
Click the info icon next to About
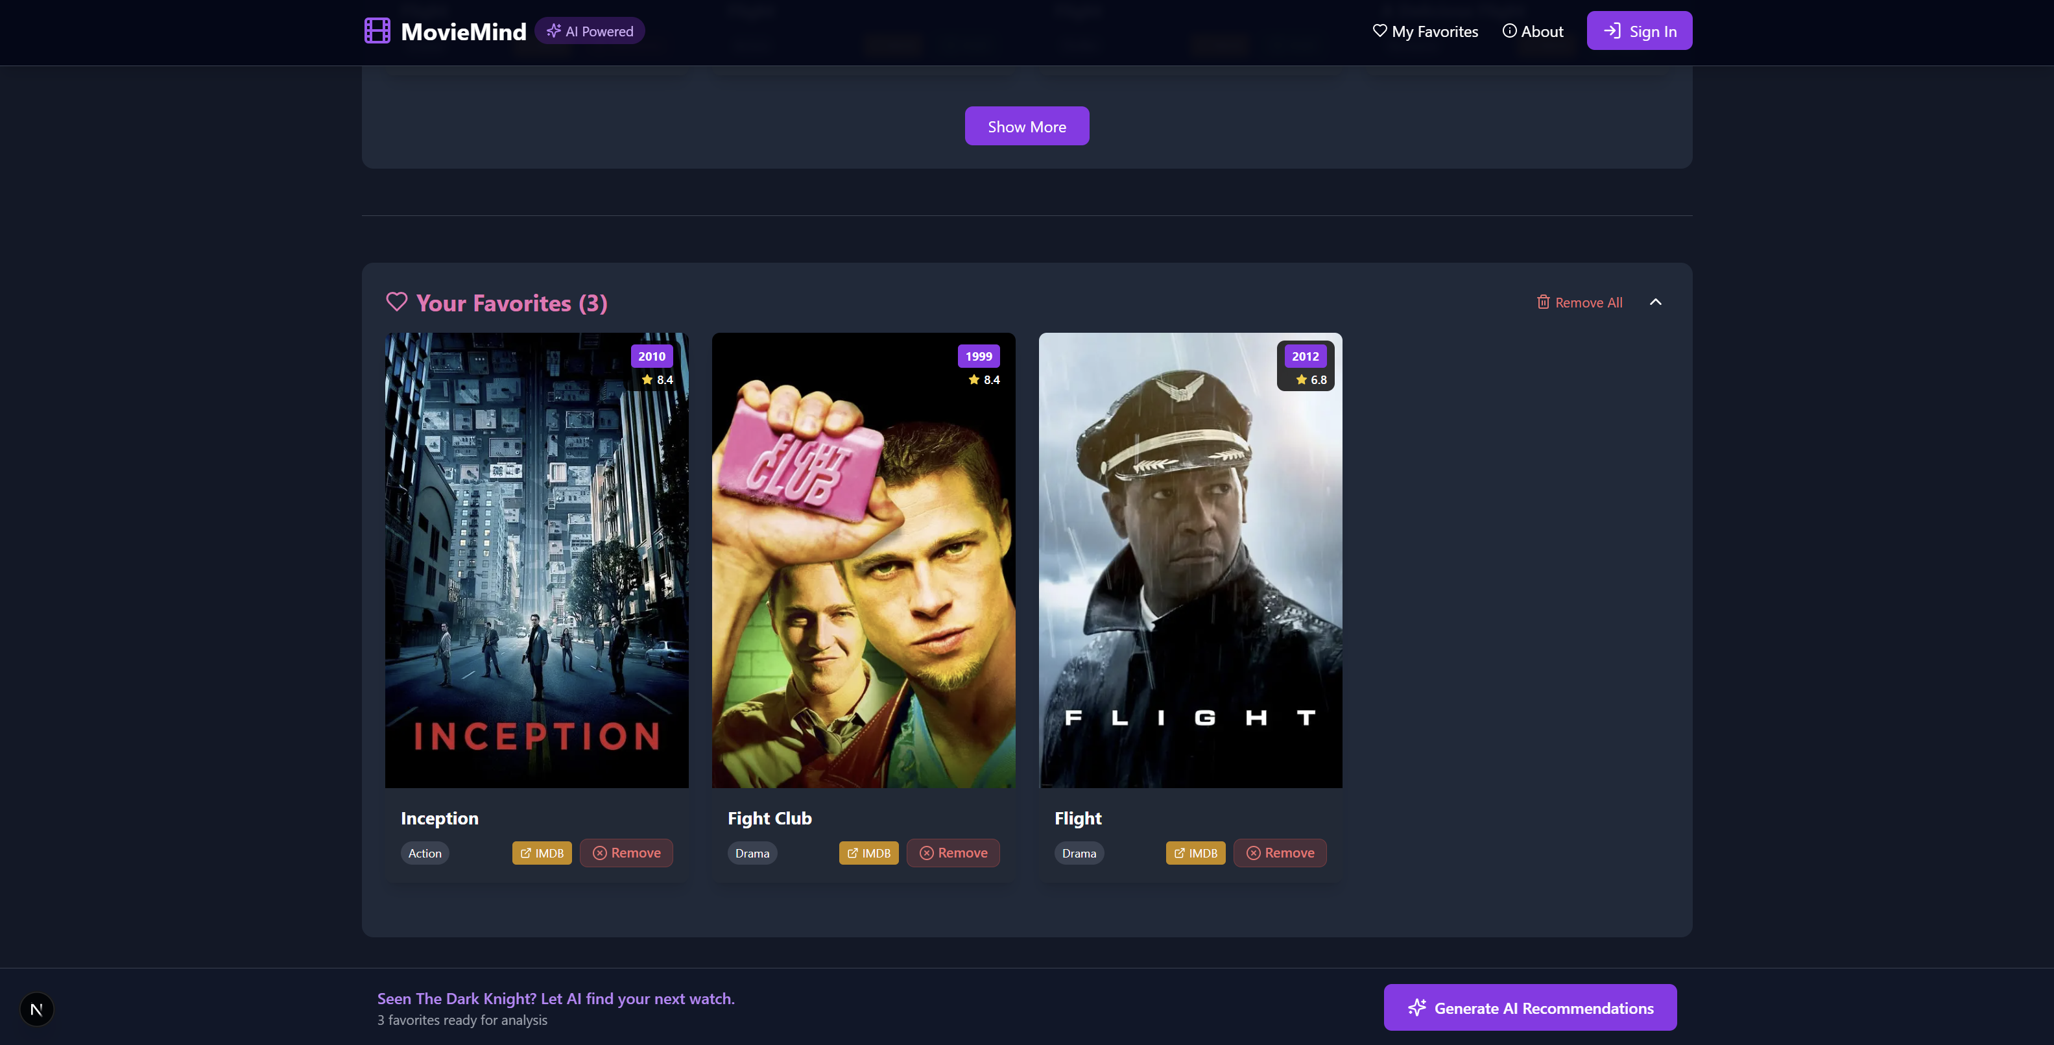click(1509, 30)
